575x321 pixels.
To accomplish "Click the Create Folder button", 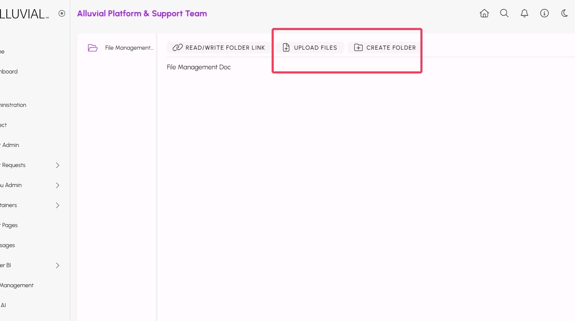I will [x=384, y=48].
